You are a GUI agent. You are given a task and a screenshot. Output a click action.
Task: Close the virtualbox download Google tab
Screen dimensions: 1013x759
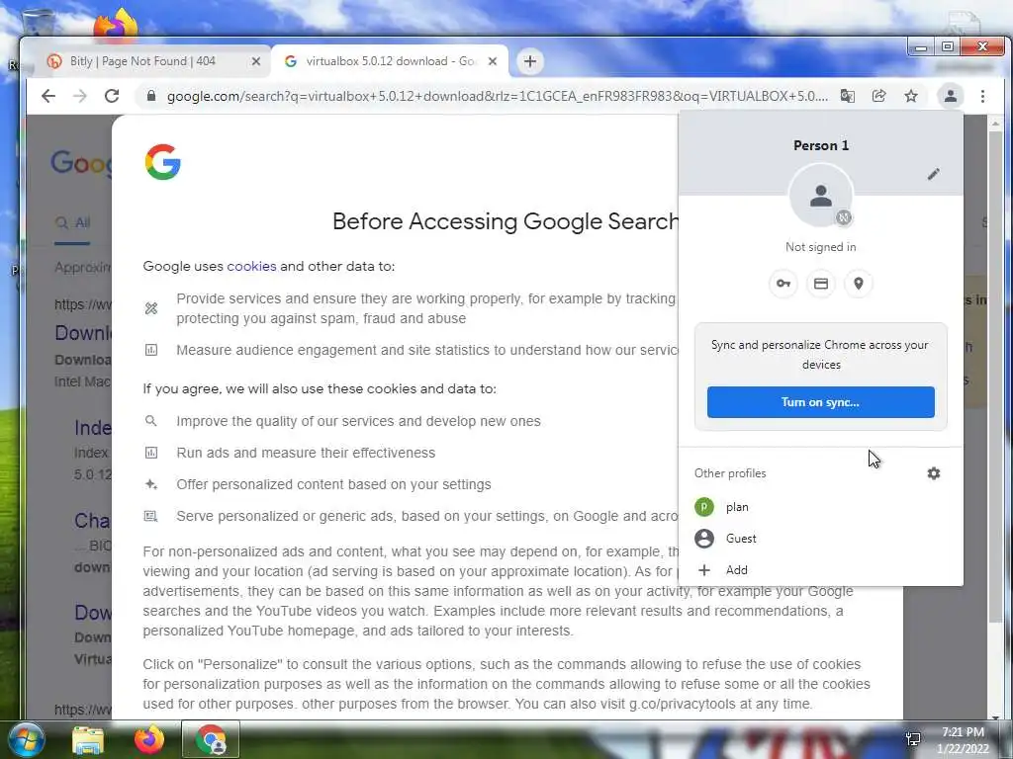[x=493, y=61]
